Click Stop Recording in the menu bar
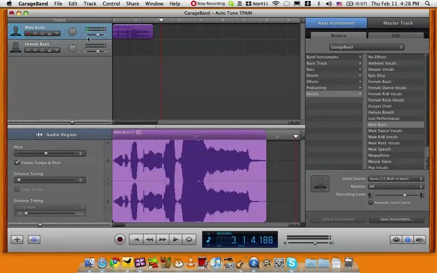437x273 pixels. [x=208, y=4]
